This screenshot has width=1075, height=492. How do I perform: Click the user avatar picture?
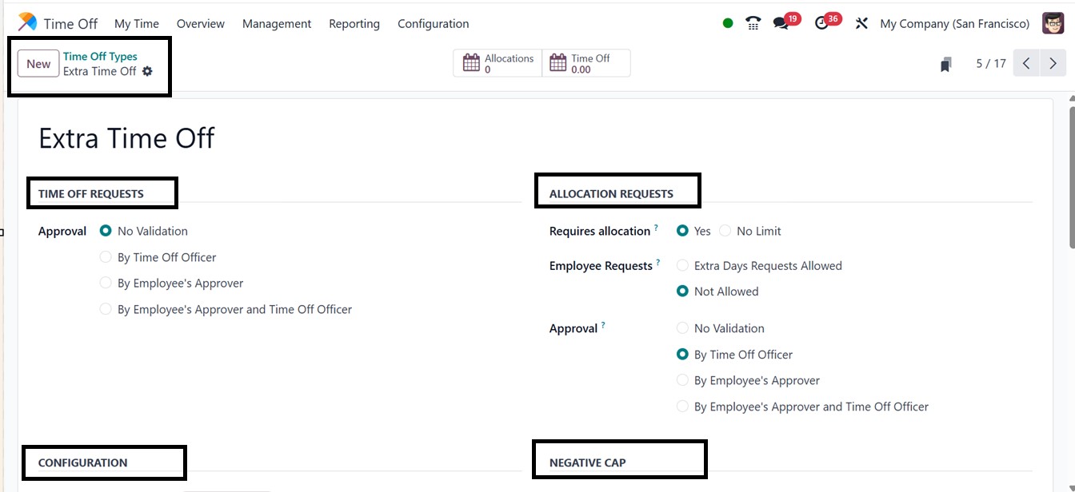click(x=1053, y=23)
